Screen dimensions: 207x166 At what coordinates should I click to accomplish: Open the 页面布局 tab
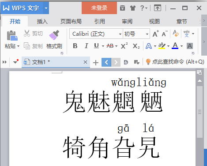[71, 22]
